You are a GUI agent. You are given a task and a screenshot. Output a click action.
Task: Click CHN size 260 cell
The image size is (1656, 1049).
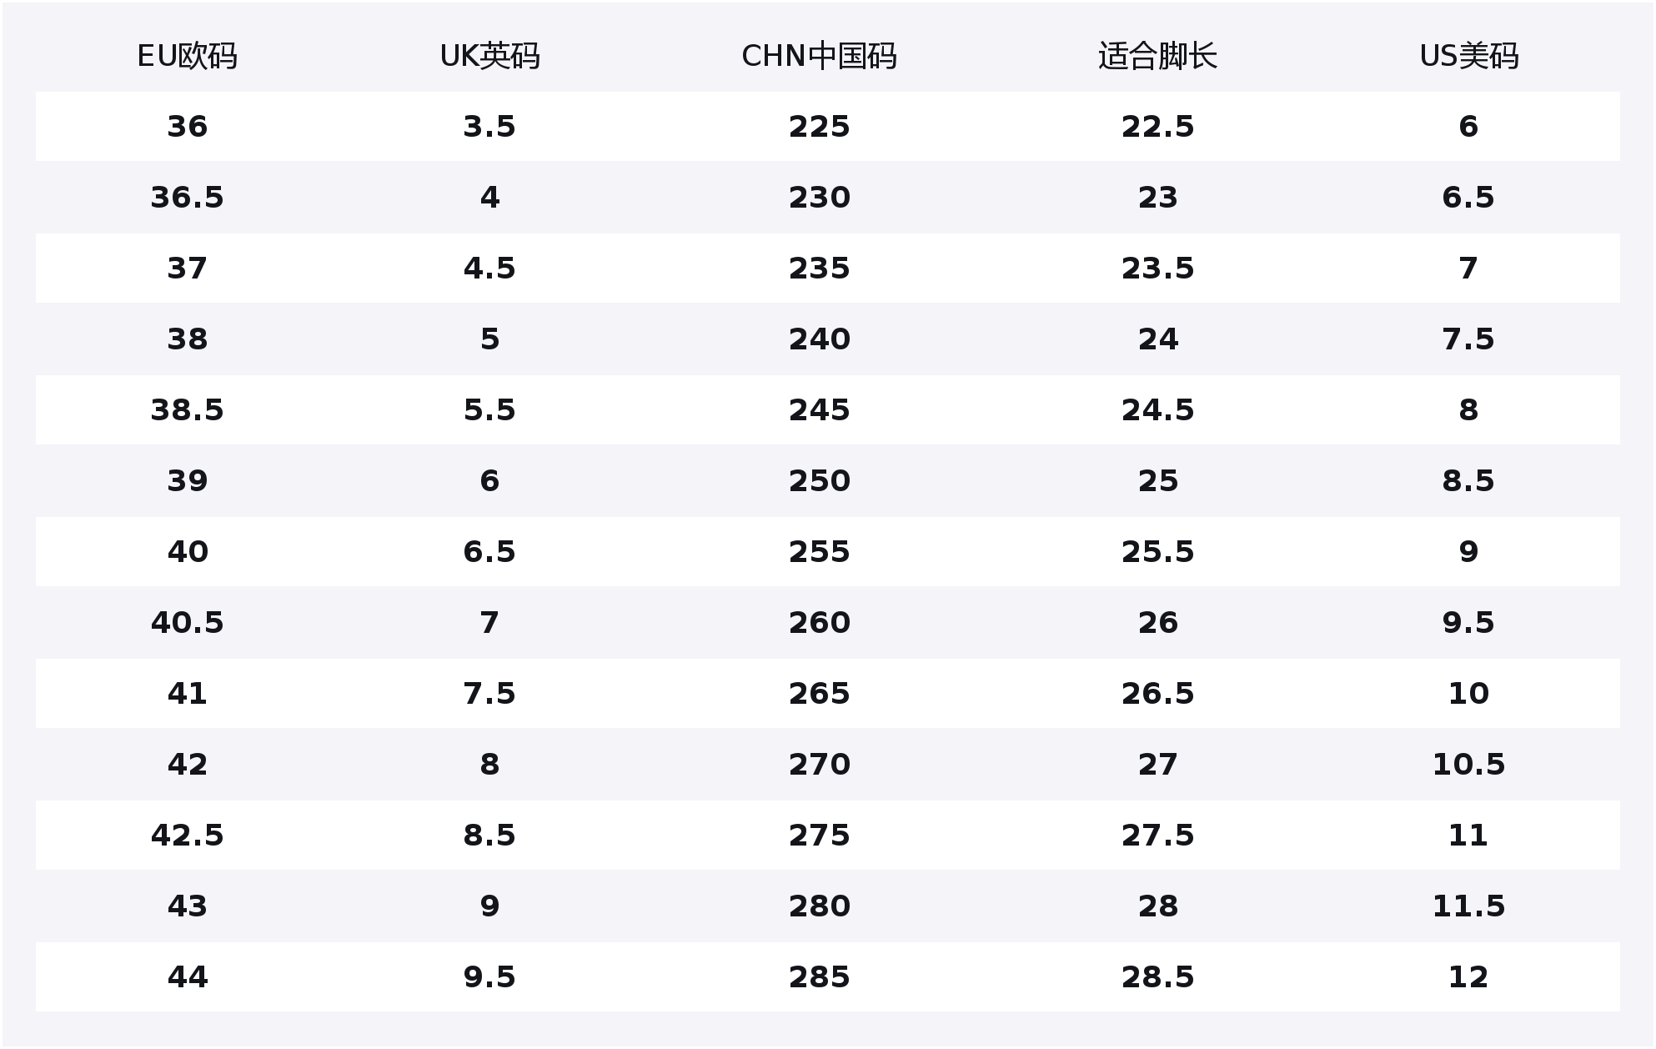819,623
